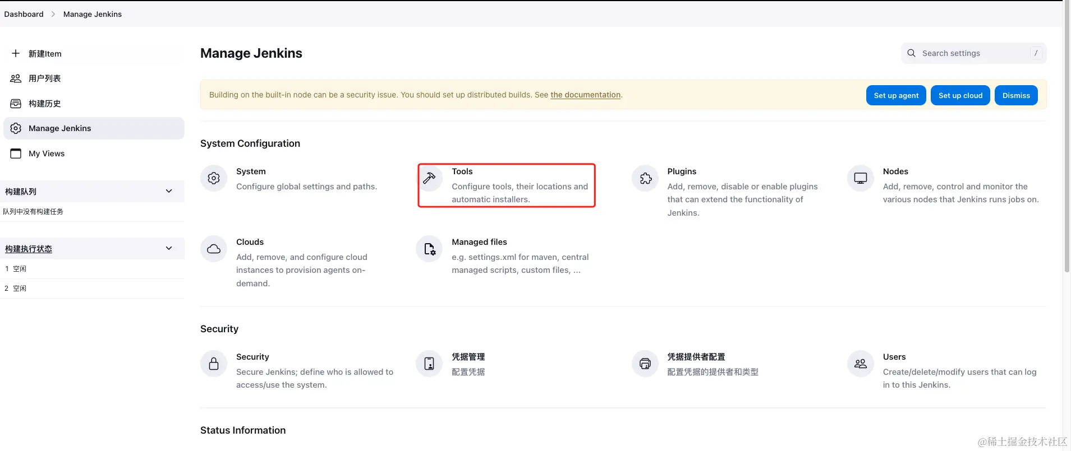Open 构建历史 in the sidebar
Image resolution: width=1071 pixels, height=451 pixels.
(x=44, y=104)
